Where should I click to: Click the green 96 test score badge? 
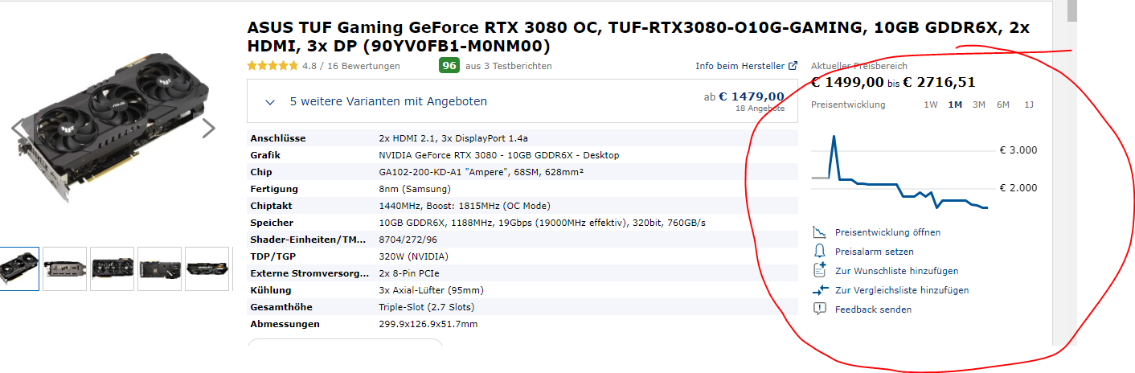[x=449, y=66]
